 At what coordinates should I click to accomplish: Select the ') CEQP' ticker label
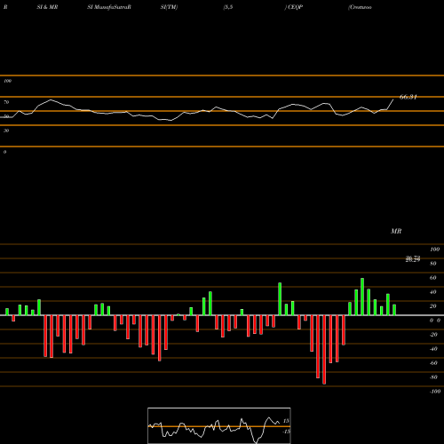tap(294, 7)
